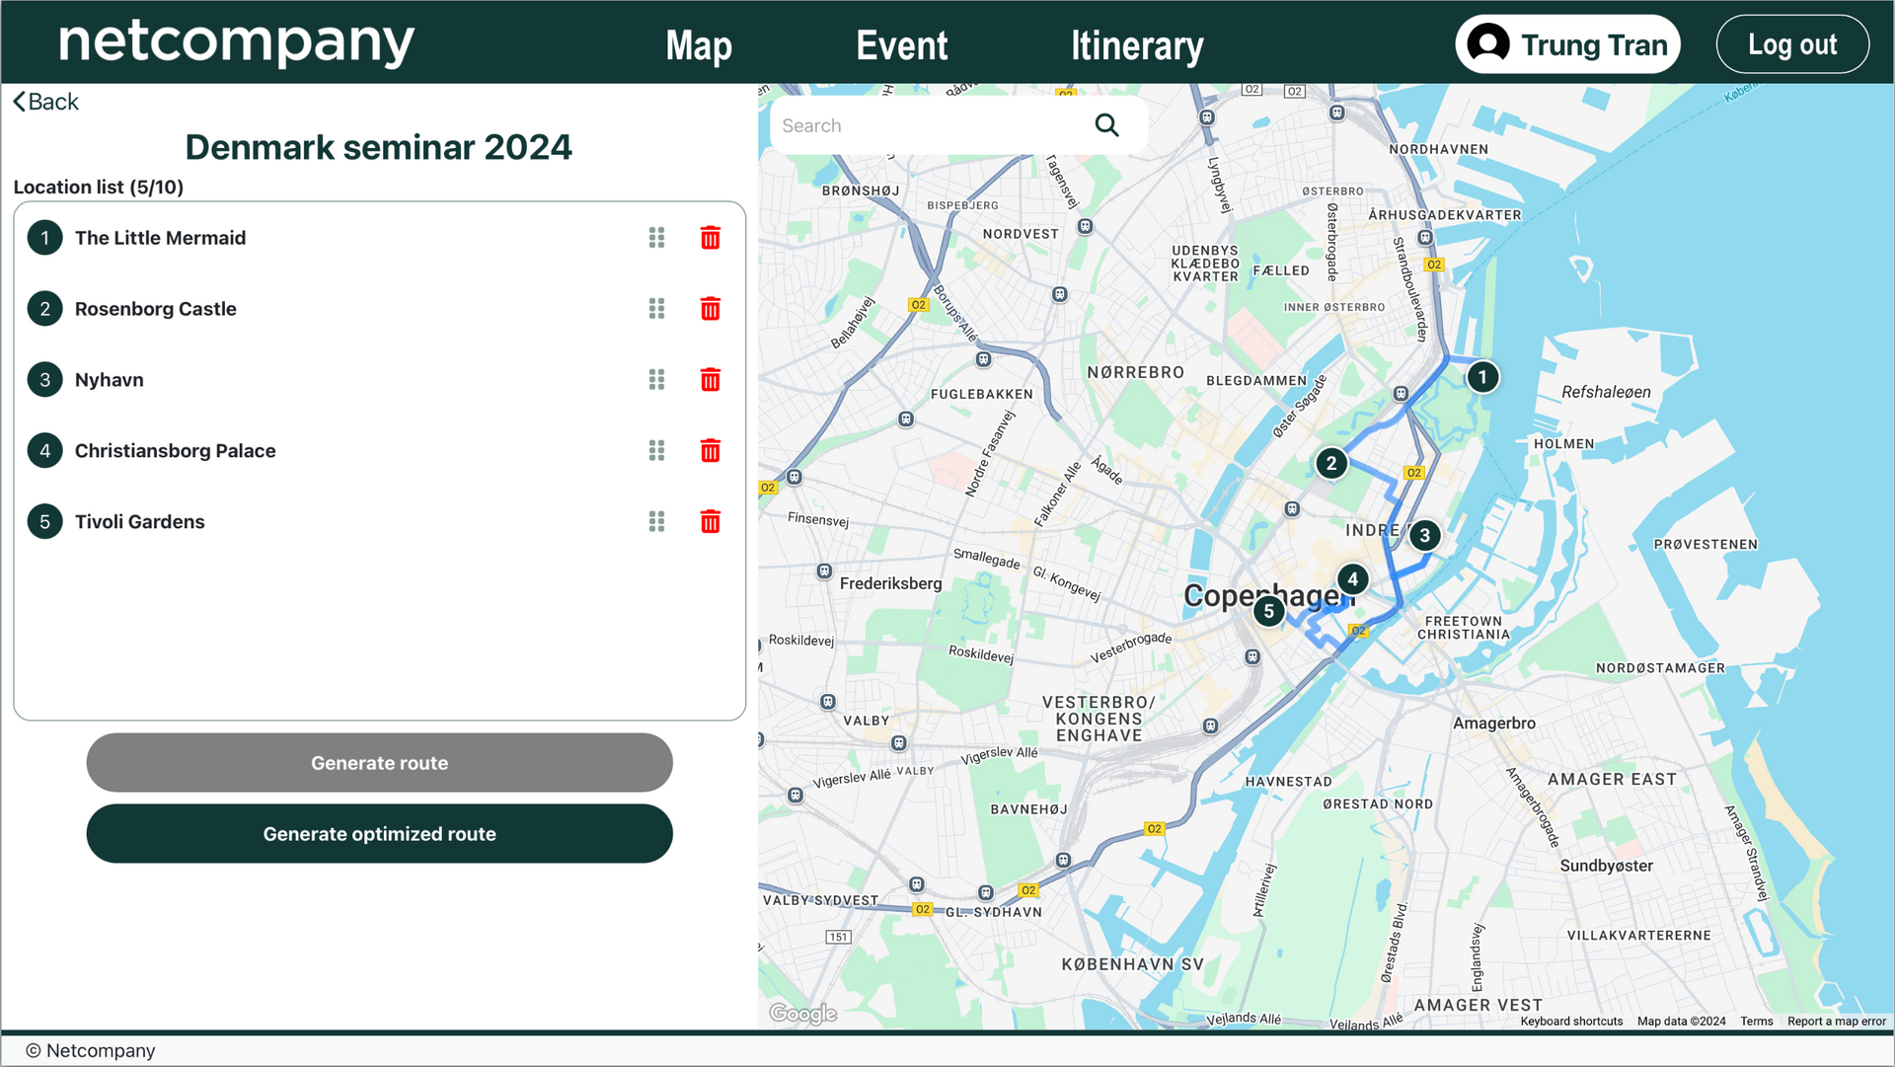Click drag handle beside The Little Mermaid
1895x1067 pixels.
[656, 238]
